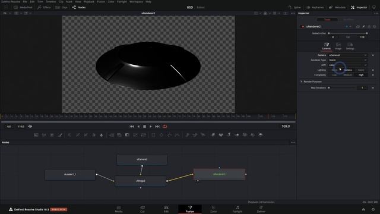The height and width of the screenshot is (214, 380).
Task: Open the Spline editor button
Action: 294,7
